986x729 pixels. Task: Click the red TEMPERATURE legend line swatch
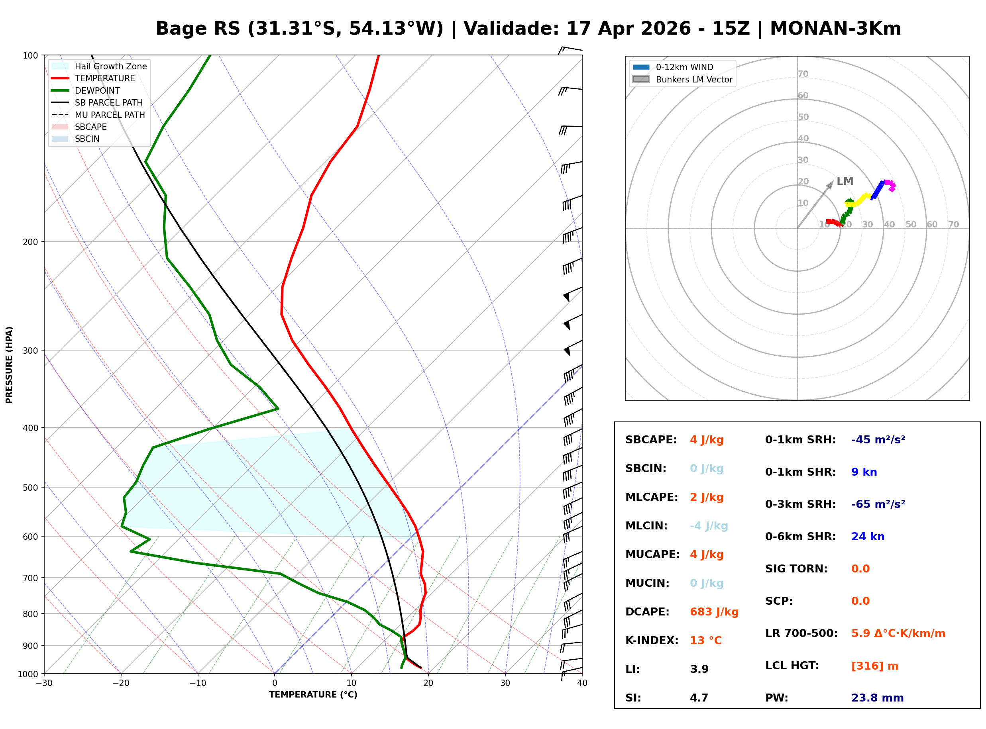(x=60, y=78)
